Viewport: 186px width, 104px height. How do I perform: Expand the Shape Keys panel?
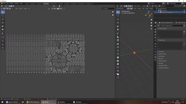[162, 40]
